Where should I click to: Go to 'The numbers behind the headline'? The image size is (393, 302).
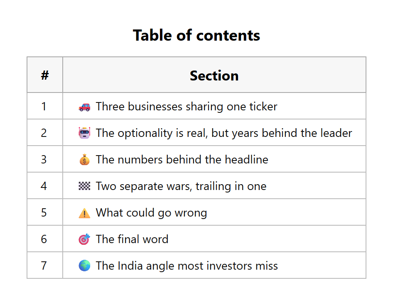tap(182, 160)
